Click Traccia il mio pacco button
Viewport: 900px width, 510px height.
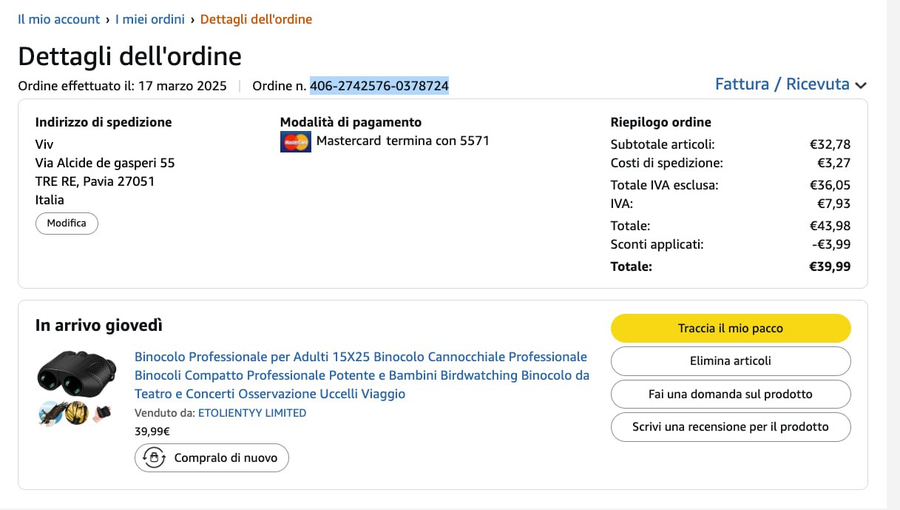[x=730, y=328]
